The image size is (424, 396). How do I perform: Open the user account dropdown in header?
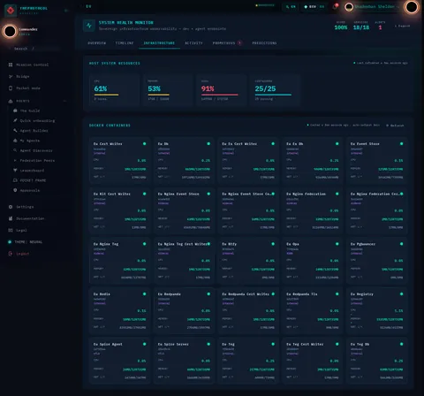click(372, 6)
